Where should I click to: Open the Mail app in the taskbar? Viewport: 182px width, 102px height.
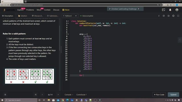[x=58, y=100]
